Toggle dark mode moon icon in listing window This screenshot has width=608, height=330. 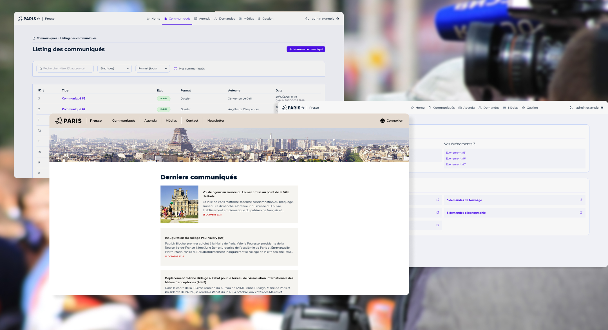pos(307,19)
